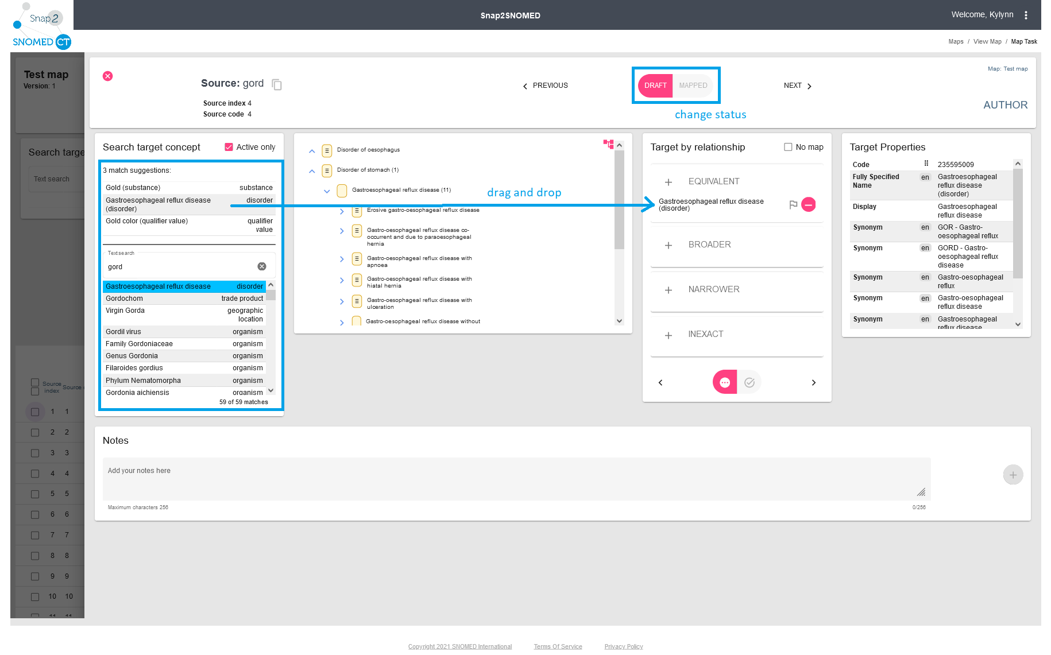Screen dimensions: 1051x655
Task: Click concept icon for reflux disease with apnoea
Action: click(357, 259)
